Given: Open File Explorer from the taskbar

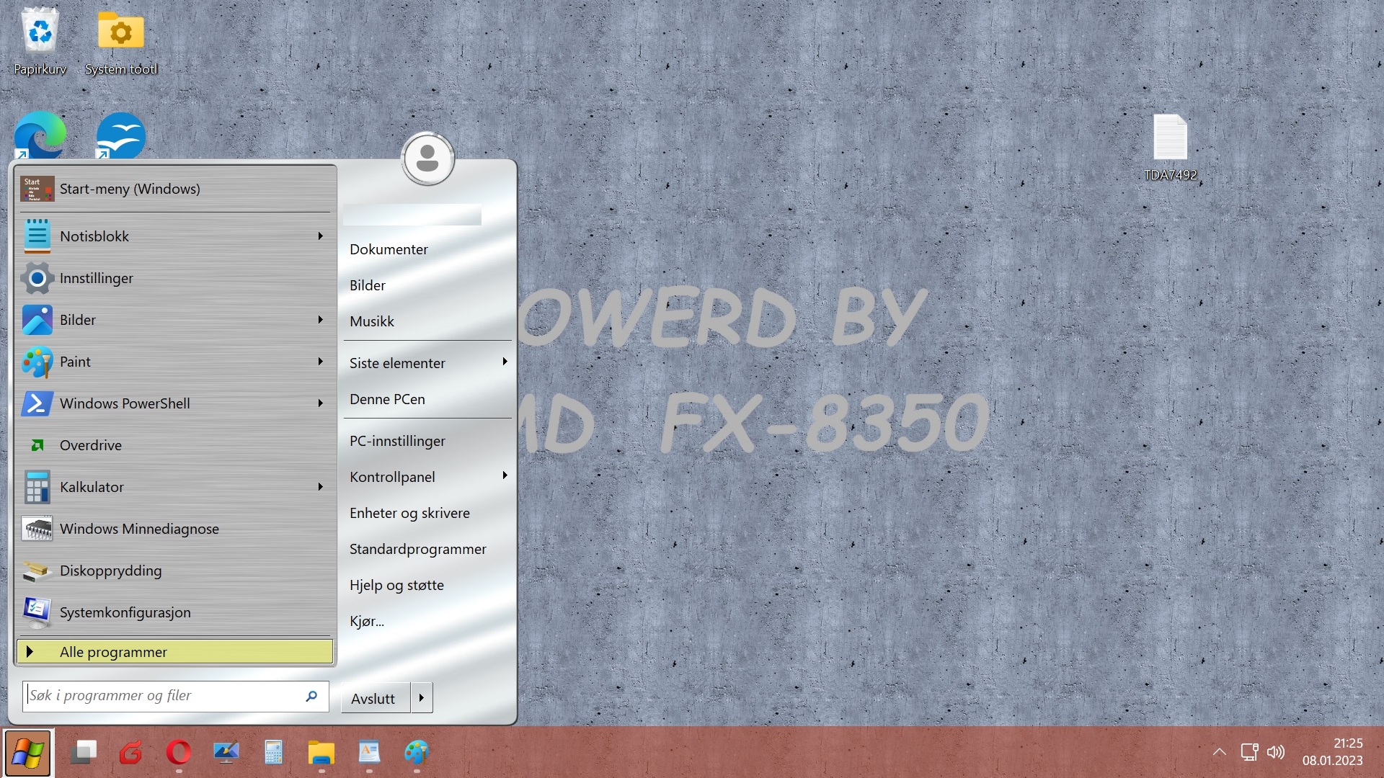Looking at the screenshot, I should (321, 754).
